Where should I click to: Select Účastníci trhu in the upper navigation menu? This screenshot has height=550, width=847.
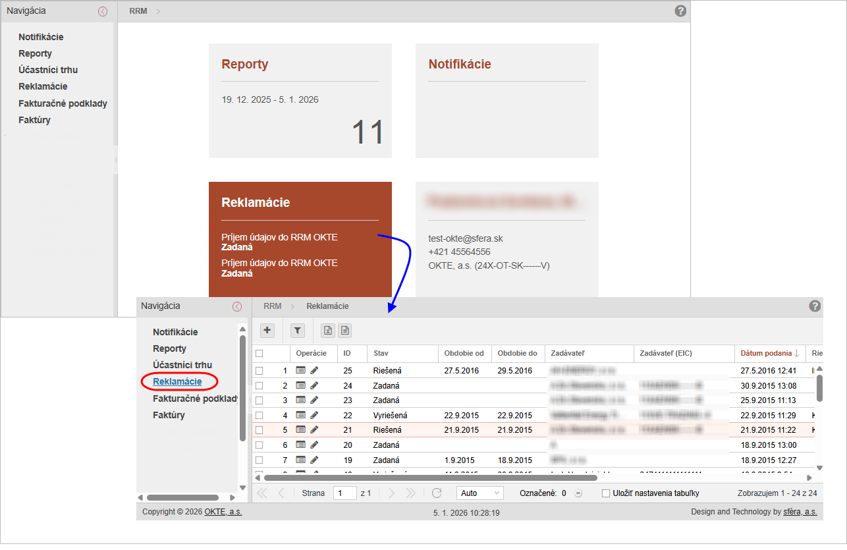point(48,70)
